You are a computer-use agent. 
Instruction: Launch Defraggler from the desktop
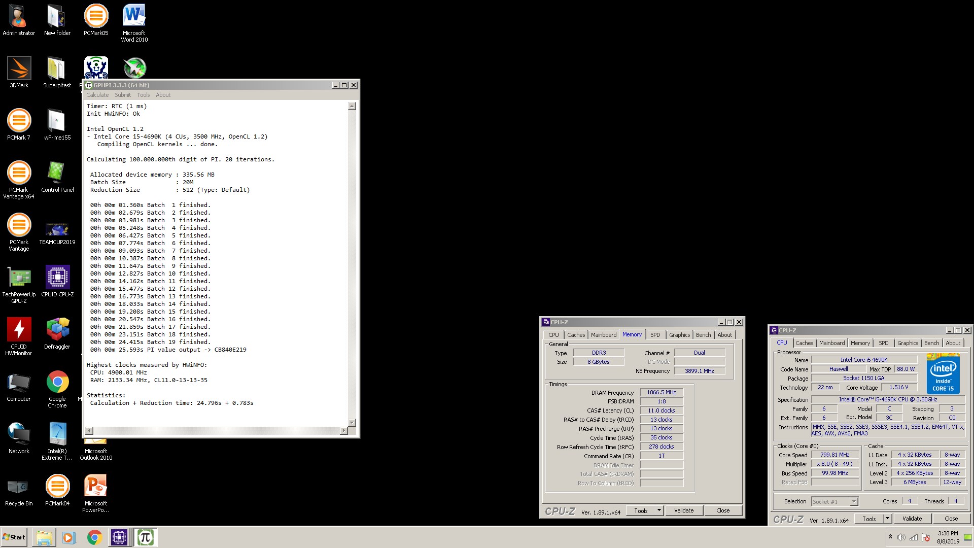(x=57, y=333)
